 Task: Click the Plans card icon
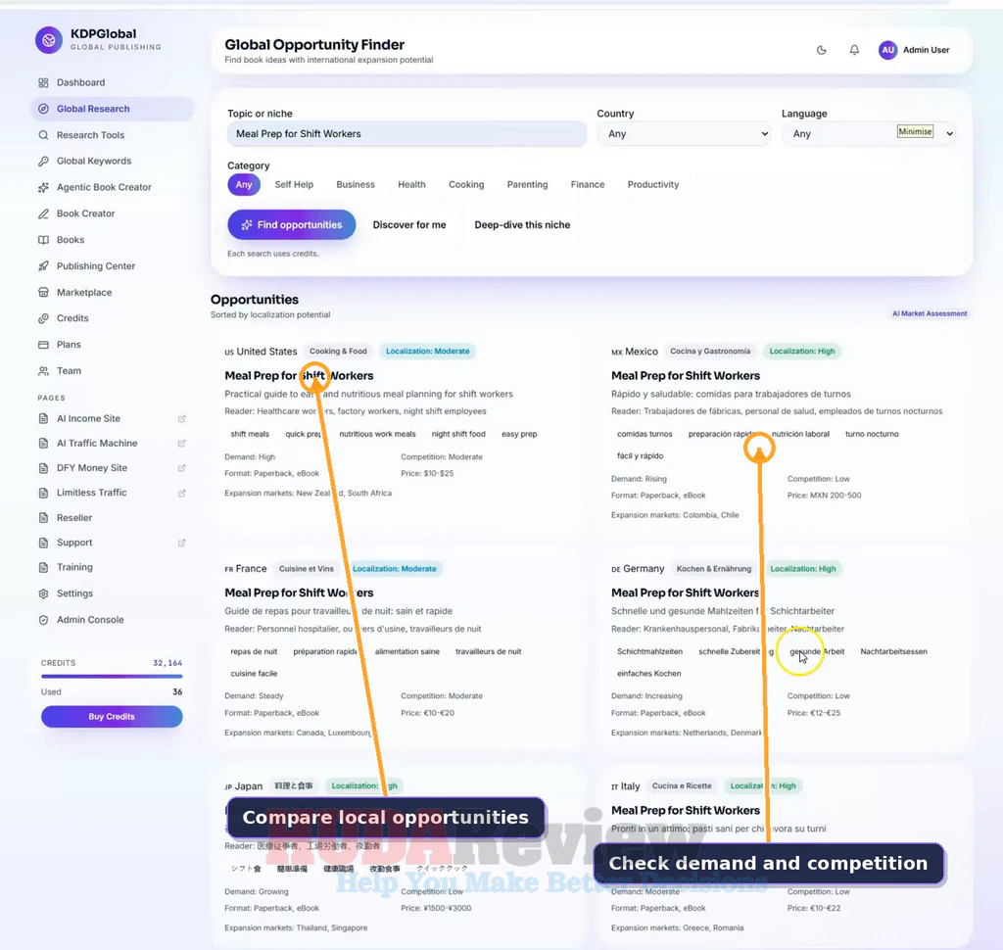[x=43, y=345]
